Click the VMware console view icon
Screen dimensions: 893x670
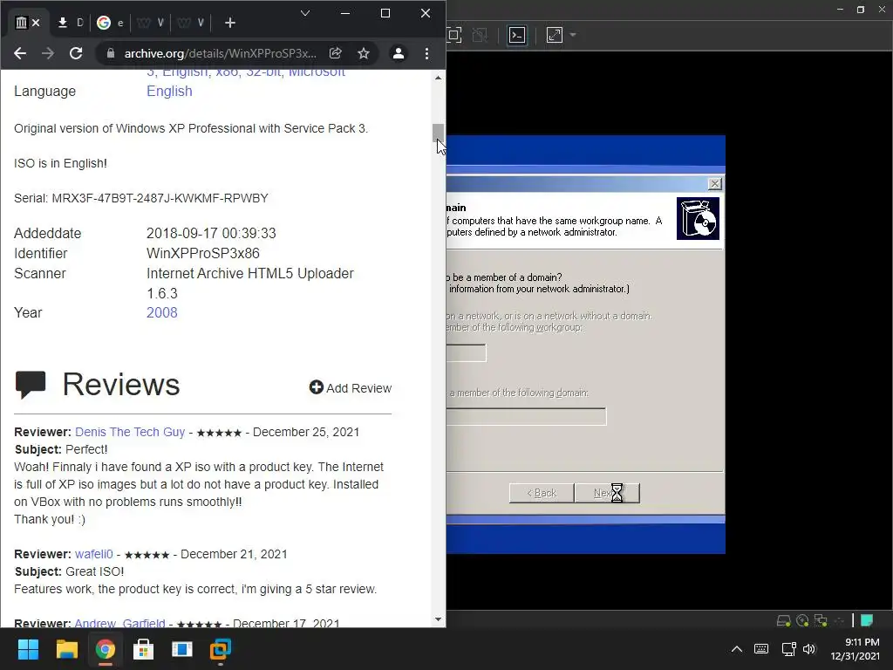516,35
